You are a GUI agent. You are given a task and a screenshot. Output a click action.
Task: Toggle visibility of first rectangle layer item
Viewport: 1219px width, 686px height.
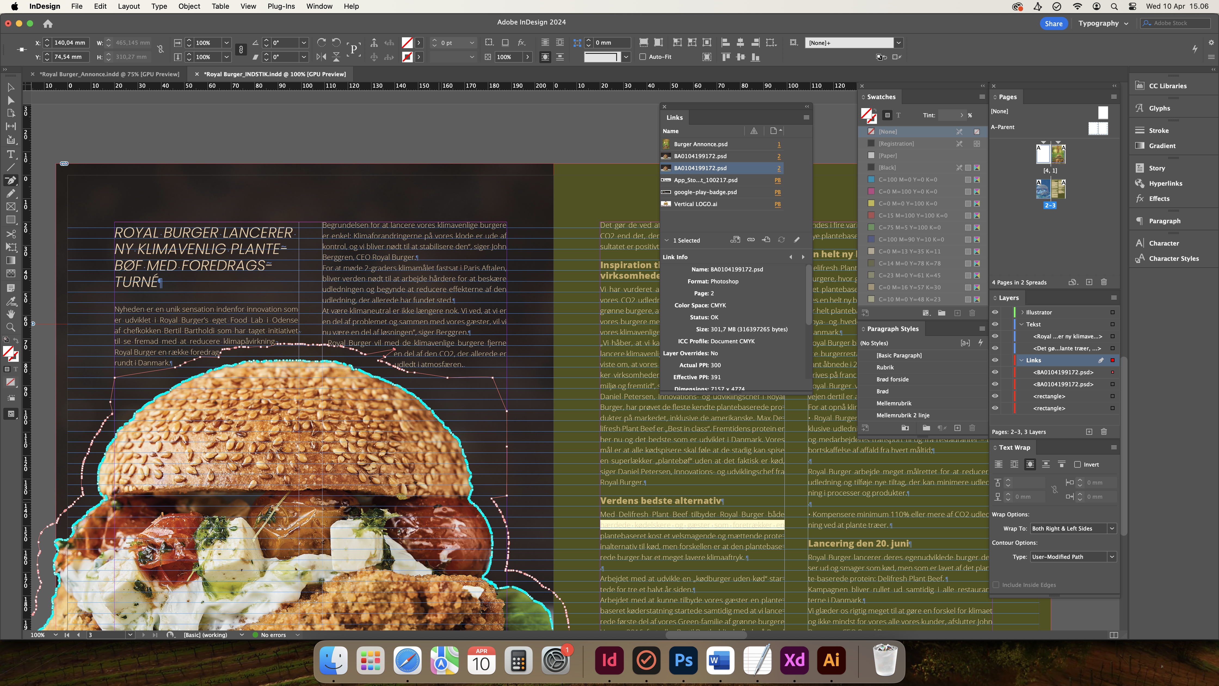tap(995, 396)
